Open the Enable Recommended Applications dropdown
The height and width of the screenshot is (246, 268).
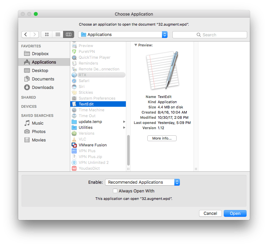(142, 182)
